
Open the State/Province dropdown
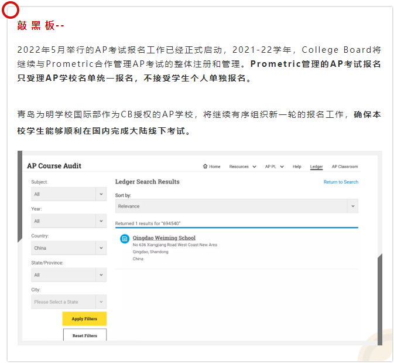(x=69, y=275)
